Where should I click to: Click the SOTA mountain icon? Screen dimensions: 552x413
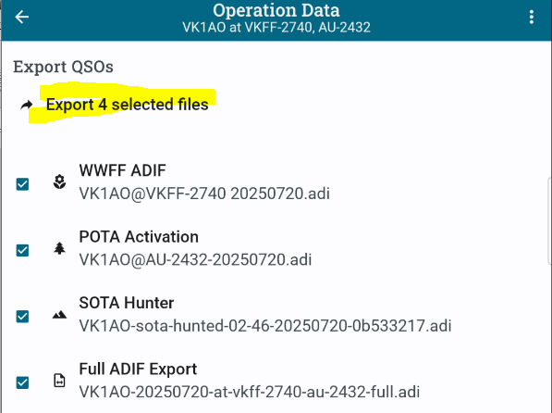click(59, 315)
